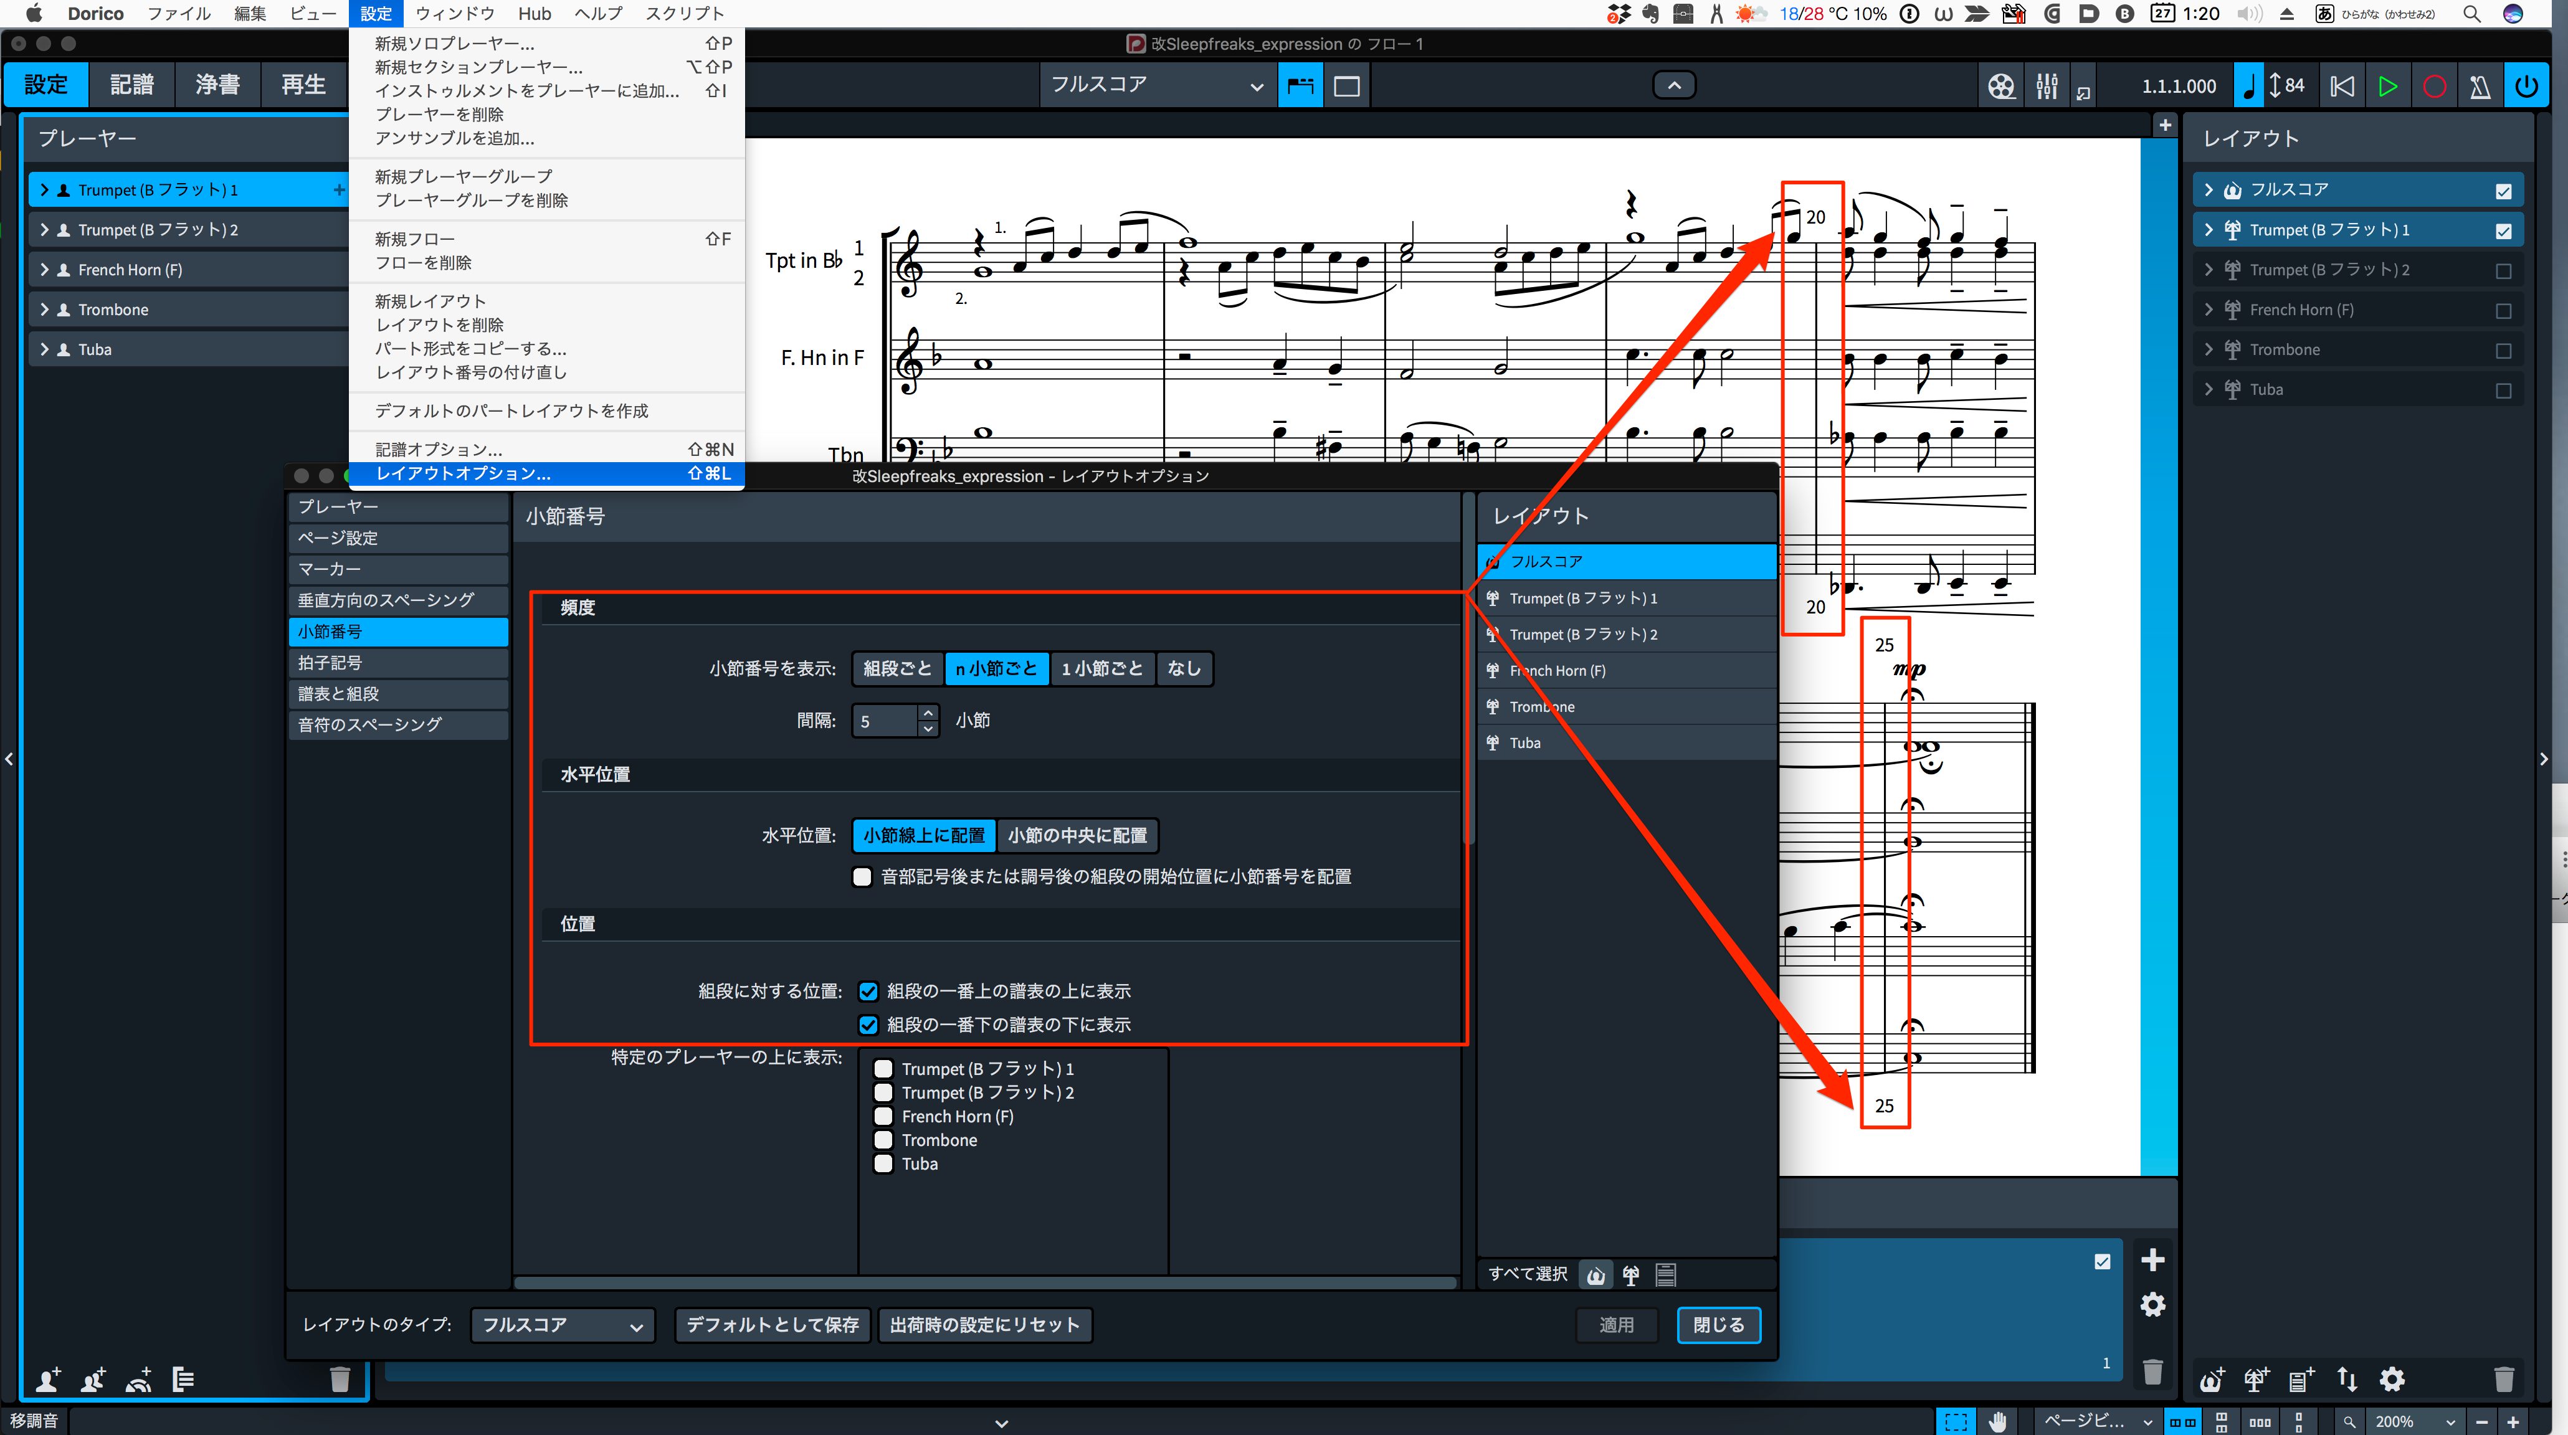Image resolution: width=2568 pixels, height=1435 pixels.
Task: Check Trumpet (B フラット) 1 in show above players
Action: tap(883, 1068)
